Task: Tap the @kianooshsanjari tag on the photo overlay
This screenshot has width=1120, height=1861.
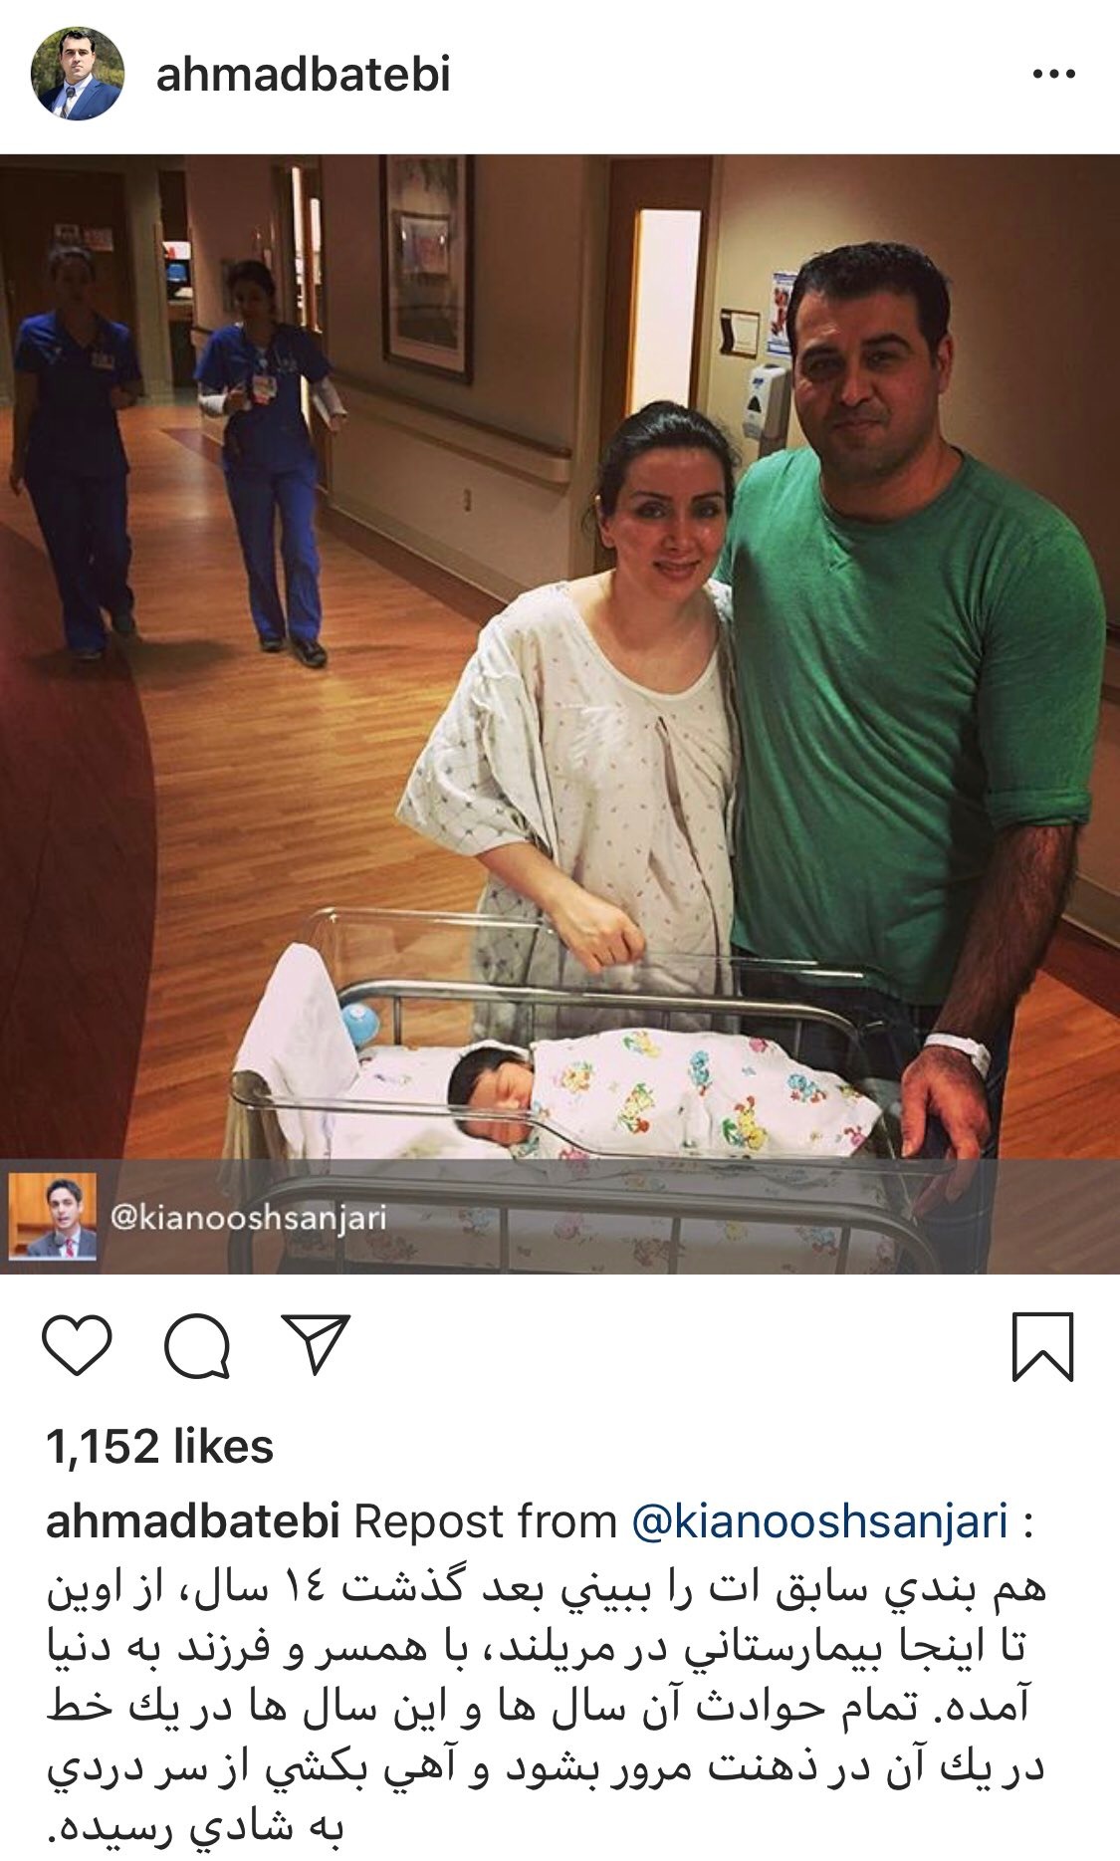Action: pyautogui.click(x=248, y=1218)
